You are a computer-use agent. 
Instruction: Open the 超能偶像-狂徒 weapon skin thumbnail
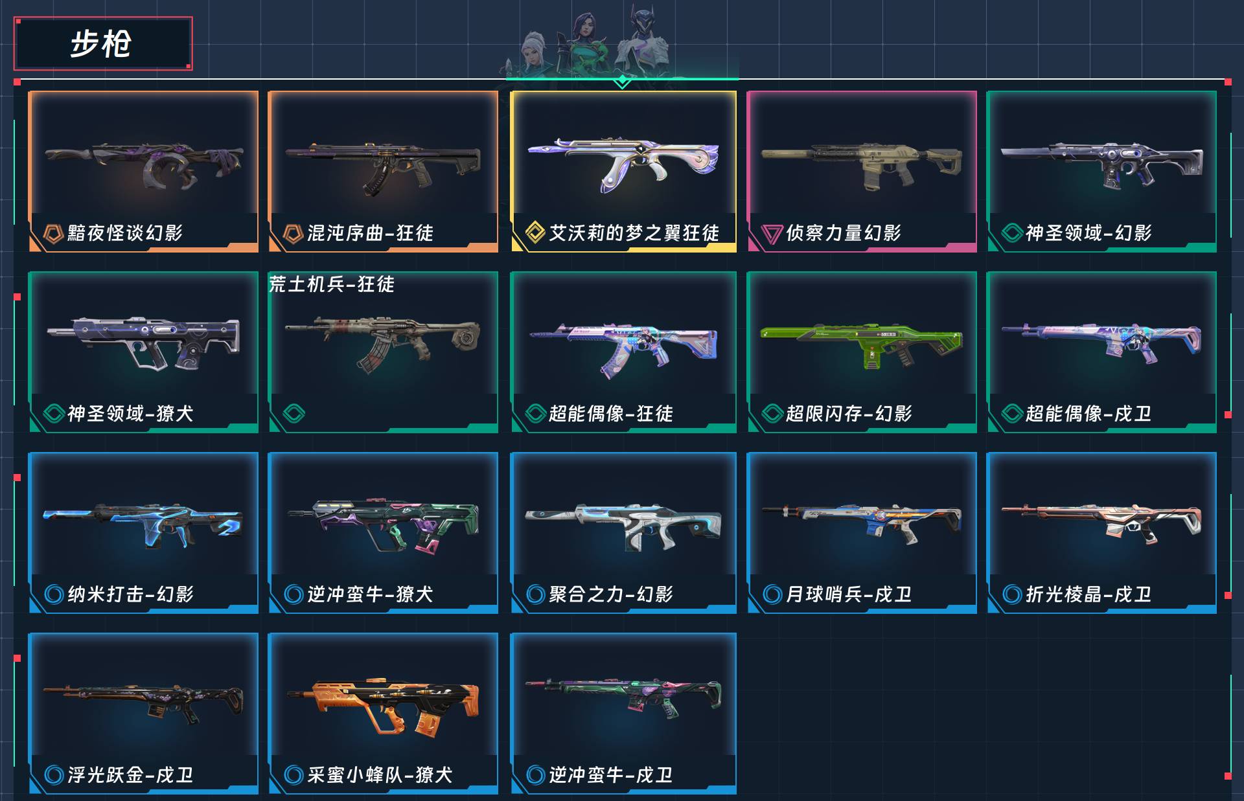(623, 350)
